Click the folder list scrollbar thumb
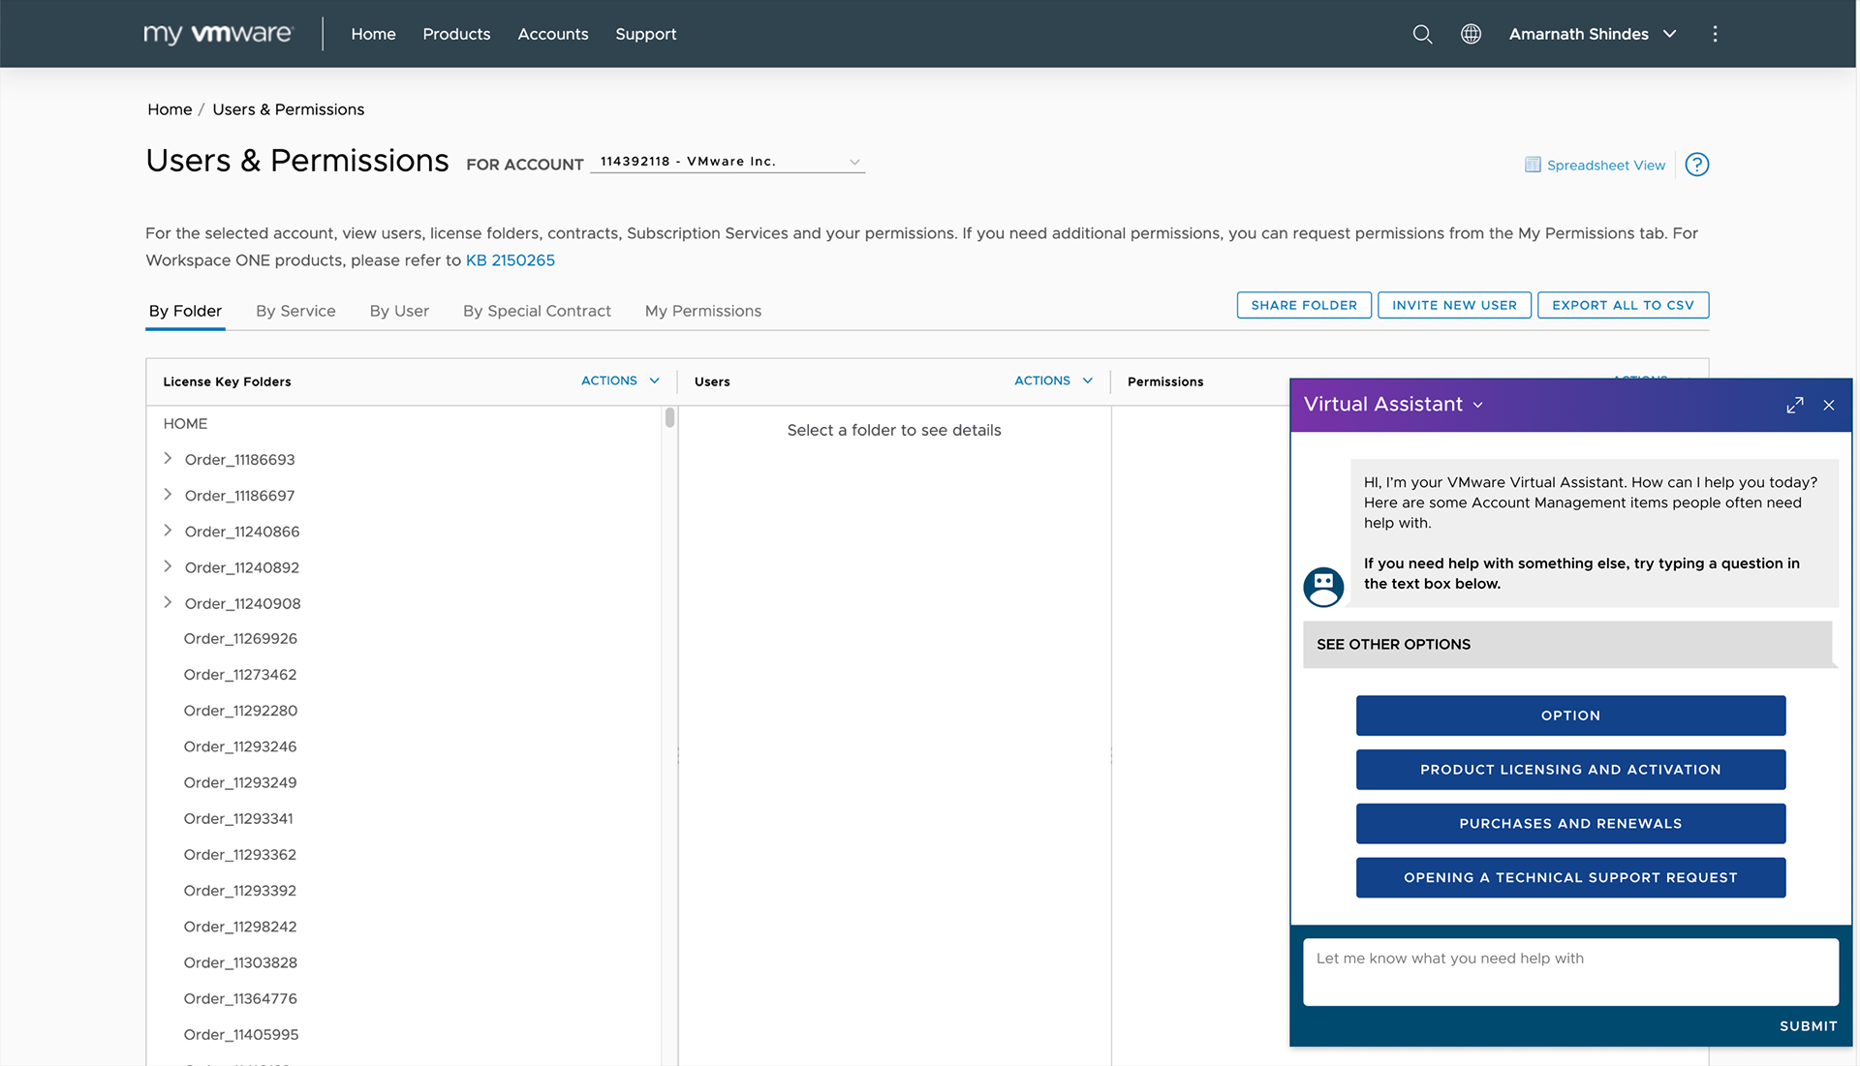 [669, 418]
